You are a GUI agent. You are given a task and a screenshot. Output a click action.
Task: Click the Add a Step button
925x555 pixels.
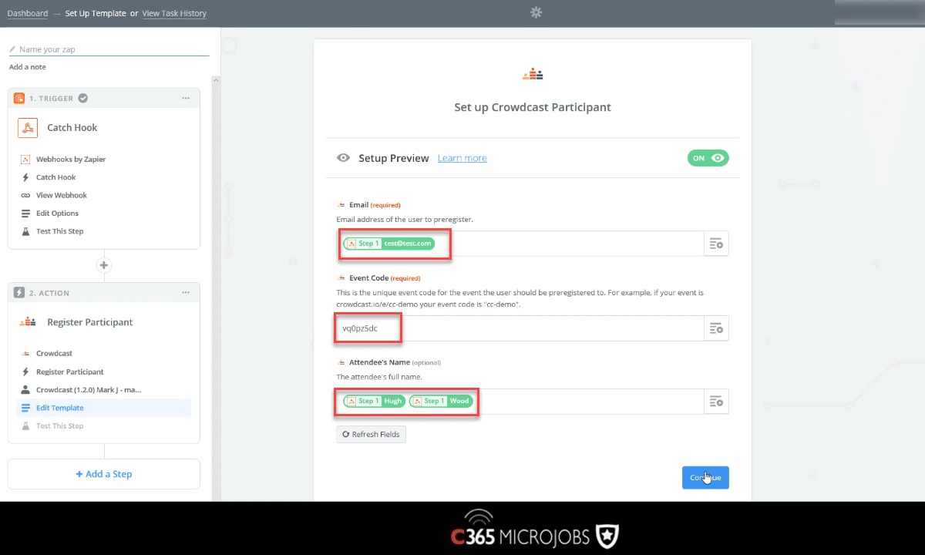click(104, 474)
